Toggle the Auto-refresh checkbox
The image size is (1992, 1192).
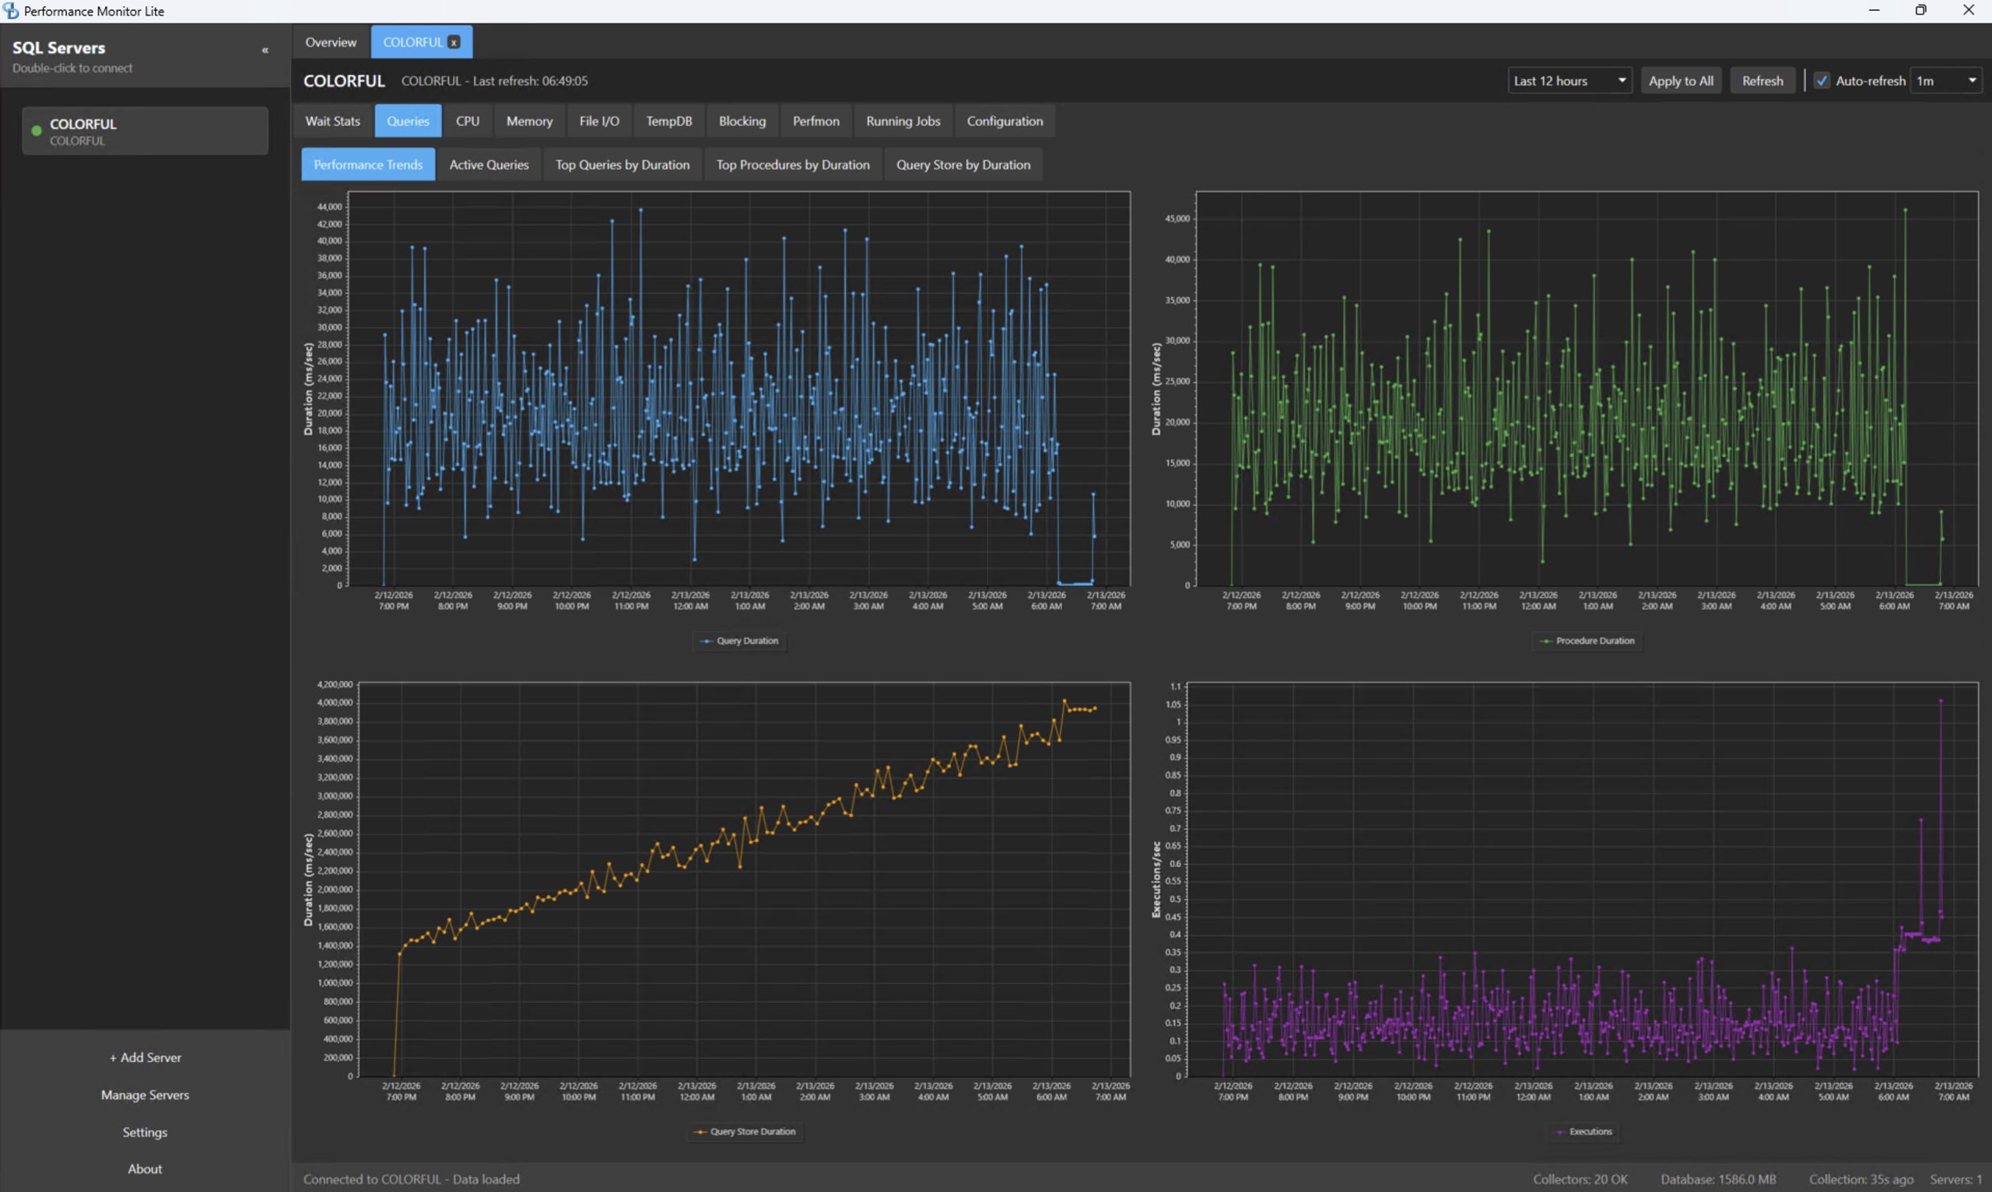[x=1822, y=80]
